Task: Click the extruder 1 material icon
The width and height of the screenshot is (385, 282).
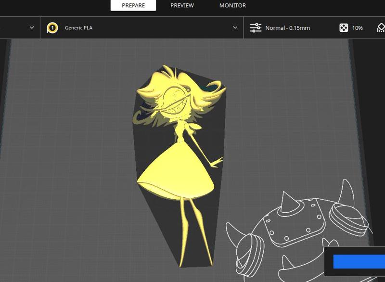Action: (x=52, y=28)
